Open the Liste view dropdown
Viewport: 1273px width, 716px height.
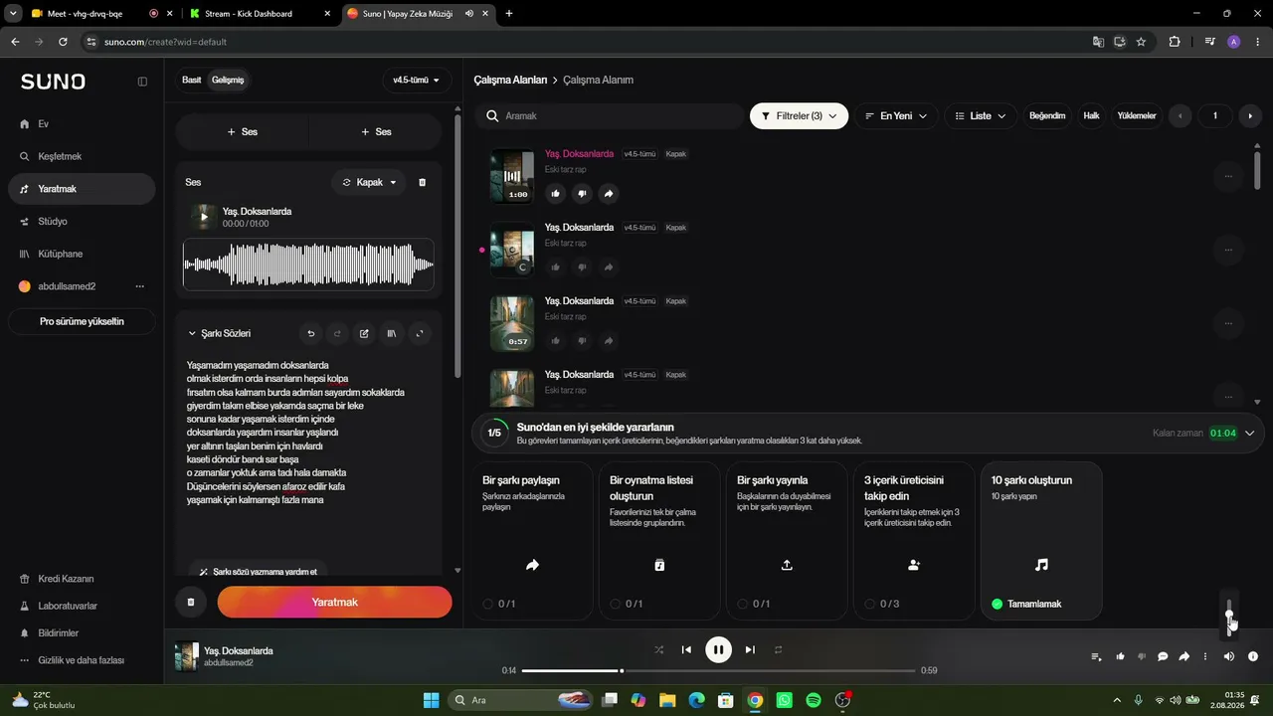[x=981, y=116]
